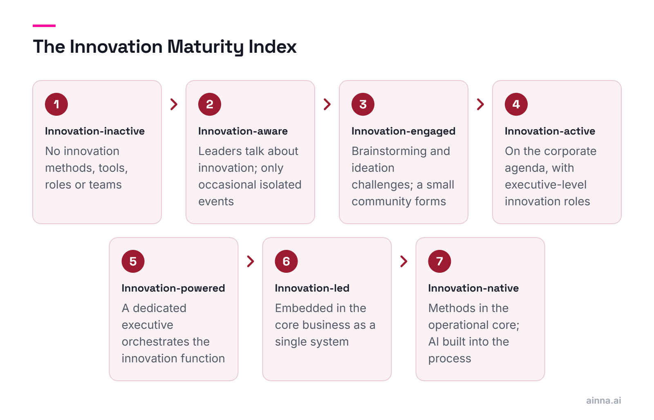Click the Innovation-native heading
The image size is (654, 420).
pos(473,288)
